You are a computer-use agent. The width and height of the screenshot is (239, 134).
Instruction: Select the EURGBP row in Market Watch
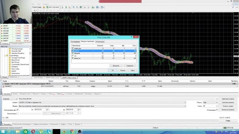pyautogui.click(x=15, y=33)
